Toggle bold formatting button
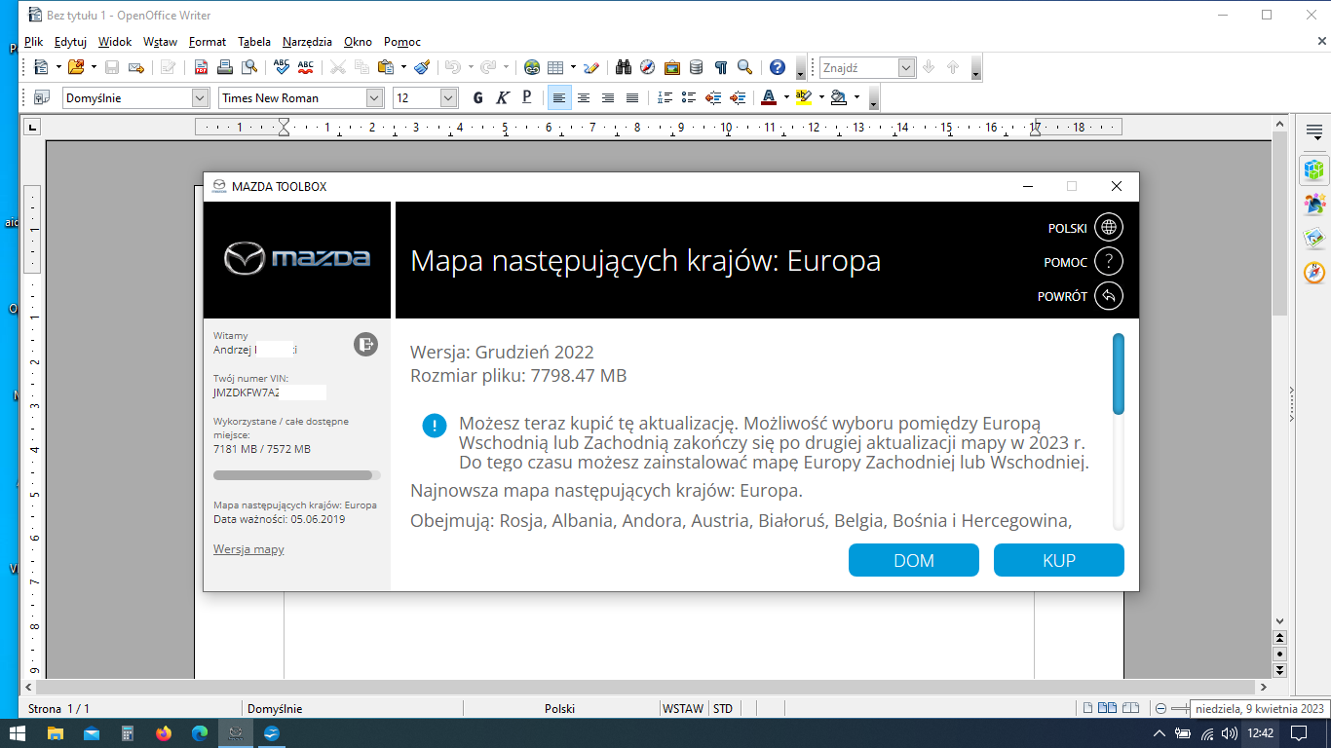 (477, 97)
